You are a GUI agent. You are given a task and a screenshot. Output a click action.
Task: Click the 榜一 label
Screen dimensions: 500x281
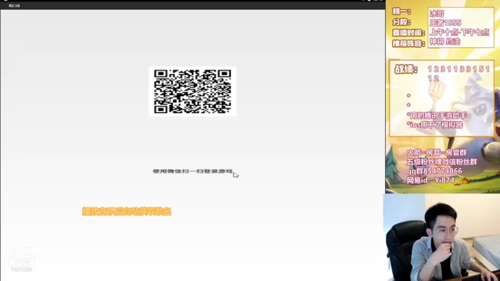[401, 11]
